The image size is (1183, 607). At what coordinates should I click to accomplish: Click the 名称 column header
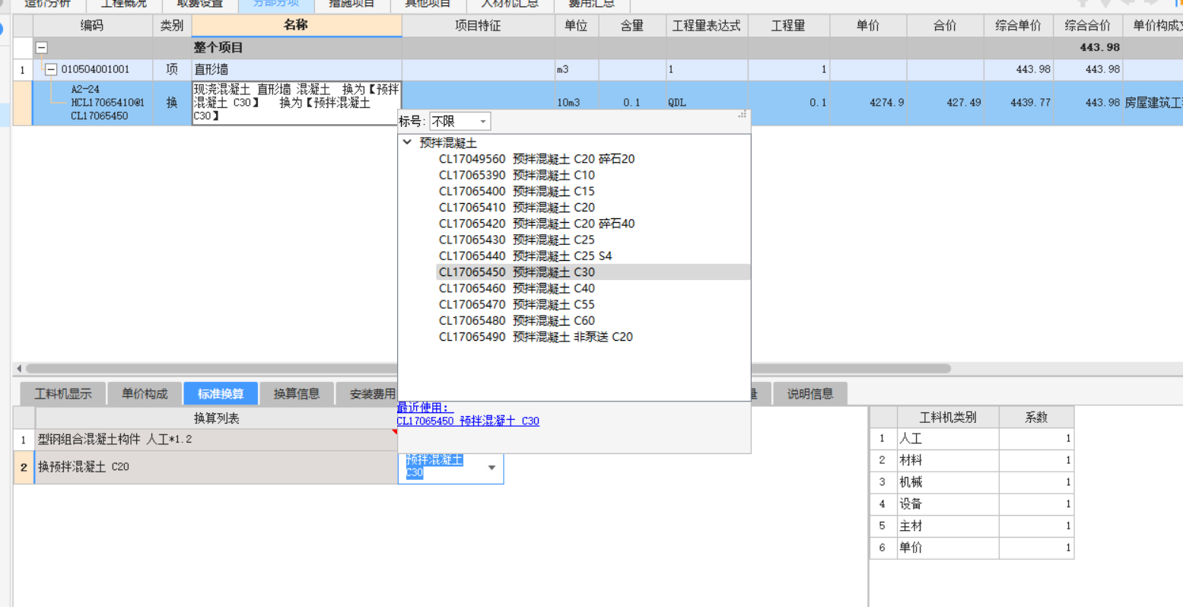pyautogui.click(x=297, y=25)
